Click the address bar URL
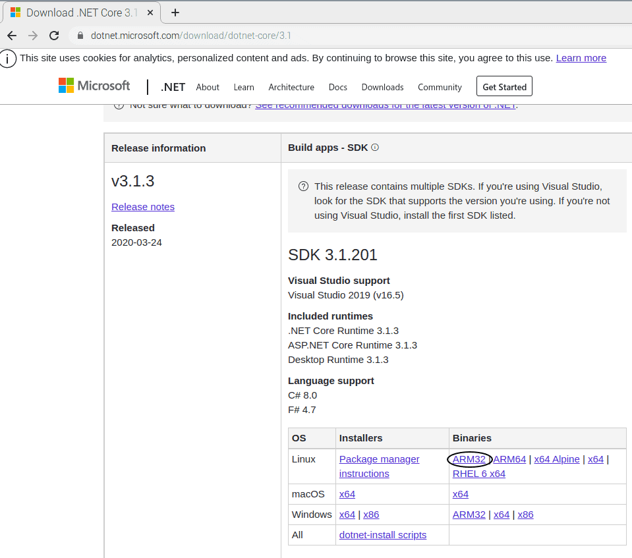The image size is (632, 558). point(190,36)
